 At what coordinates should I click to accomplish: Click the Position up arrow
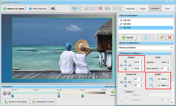pyautogui.click(x=125, y=62)
